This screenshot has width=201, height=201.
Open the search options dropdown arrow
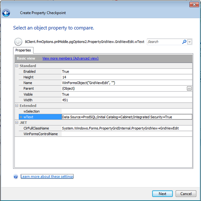point(190,42)
